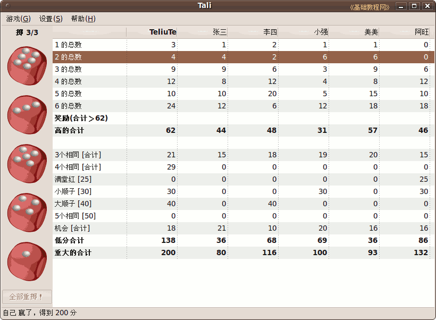The width and height of the screenshot is (436, 320).
Task: Click the 全部重掷 button
Action: [x=27, y=297]
